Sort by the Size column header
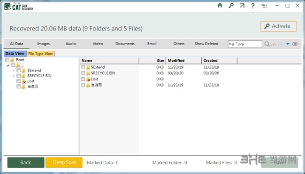Screen dimensions: 305x174 pyautogui.click(x=152, y=60)
